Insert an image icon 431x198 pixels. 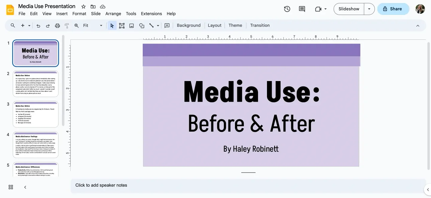[131, 25]
